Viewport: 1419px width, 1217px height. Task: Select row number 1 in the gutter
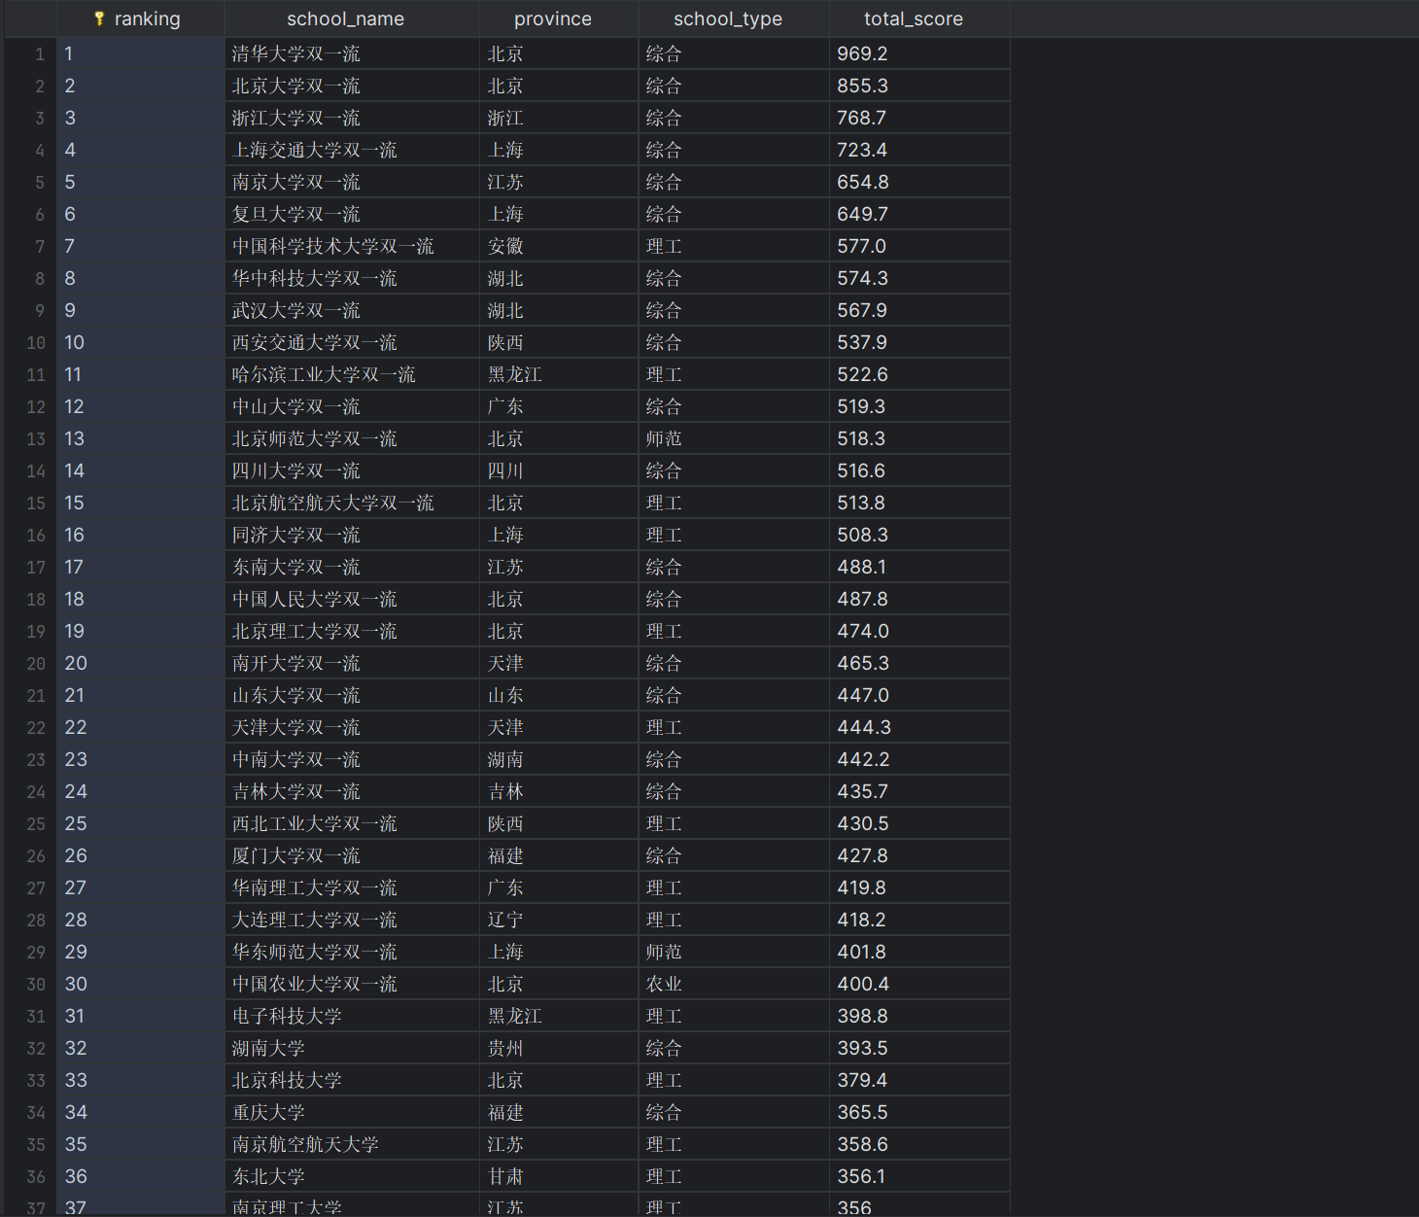(x=39, y=53)
